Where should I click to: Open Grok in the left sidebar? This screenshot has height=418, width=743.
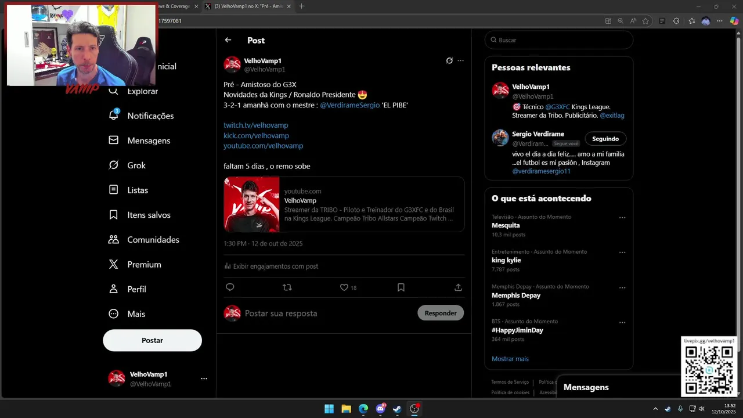coord(128,165)
